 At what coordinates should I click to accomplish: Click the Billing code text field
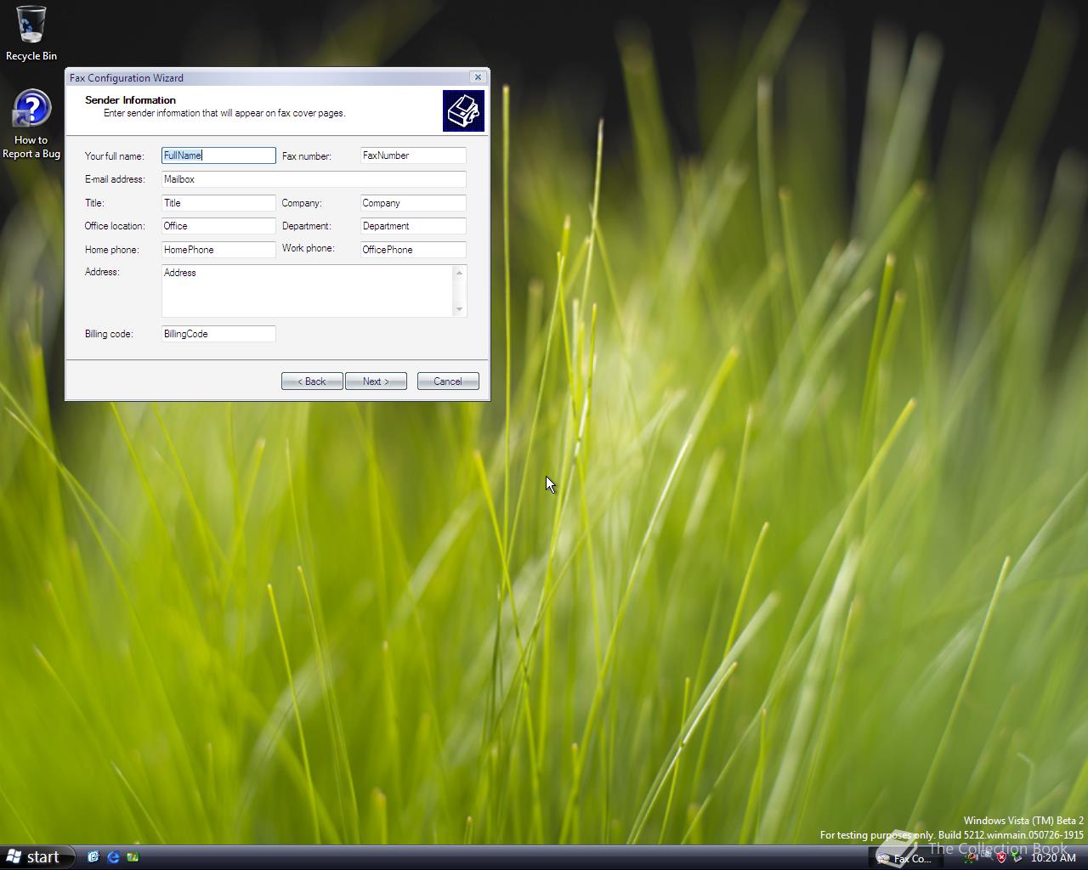(x=218, y=334)
